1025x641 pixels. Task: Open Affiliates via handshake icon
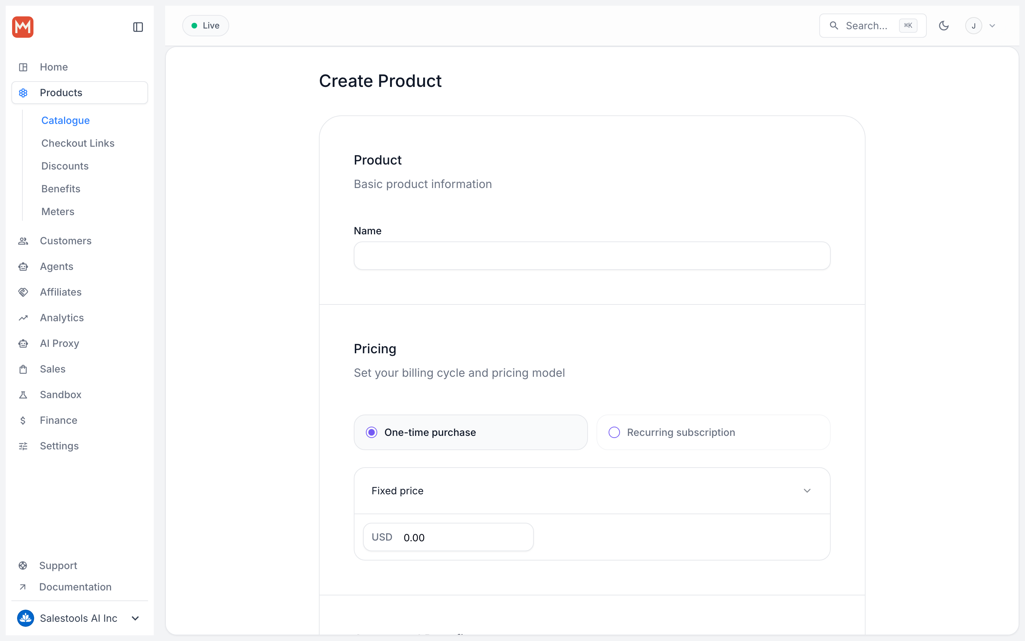(23, 292)
